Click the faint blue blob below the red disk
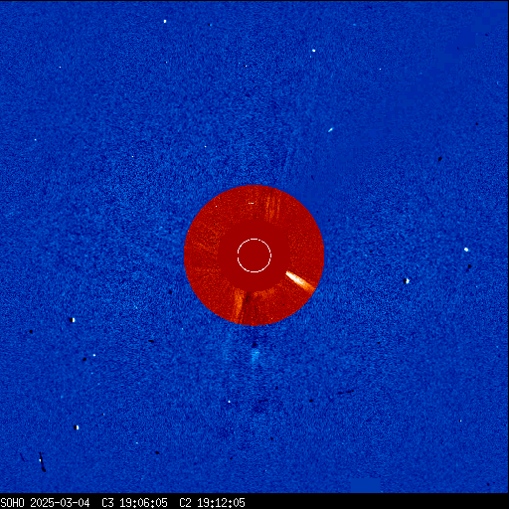Screen dimensions: 509x509 (254, 357)
